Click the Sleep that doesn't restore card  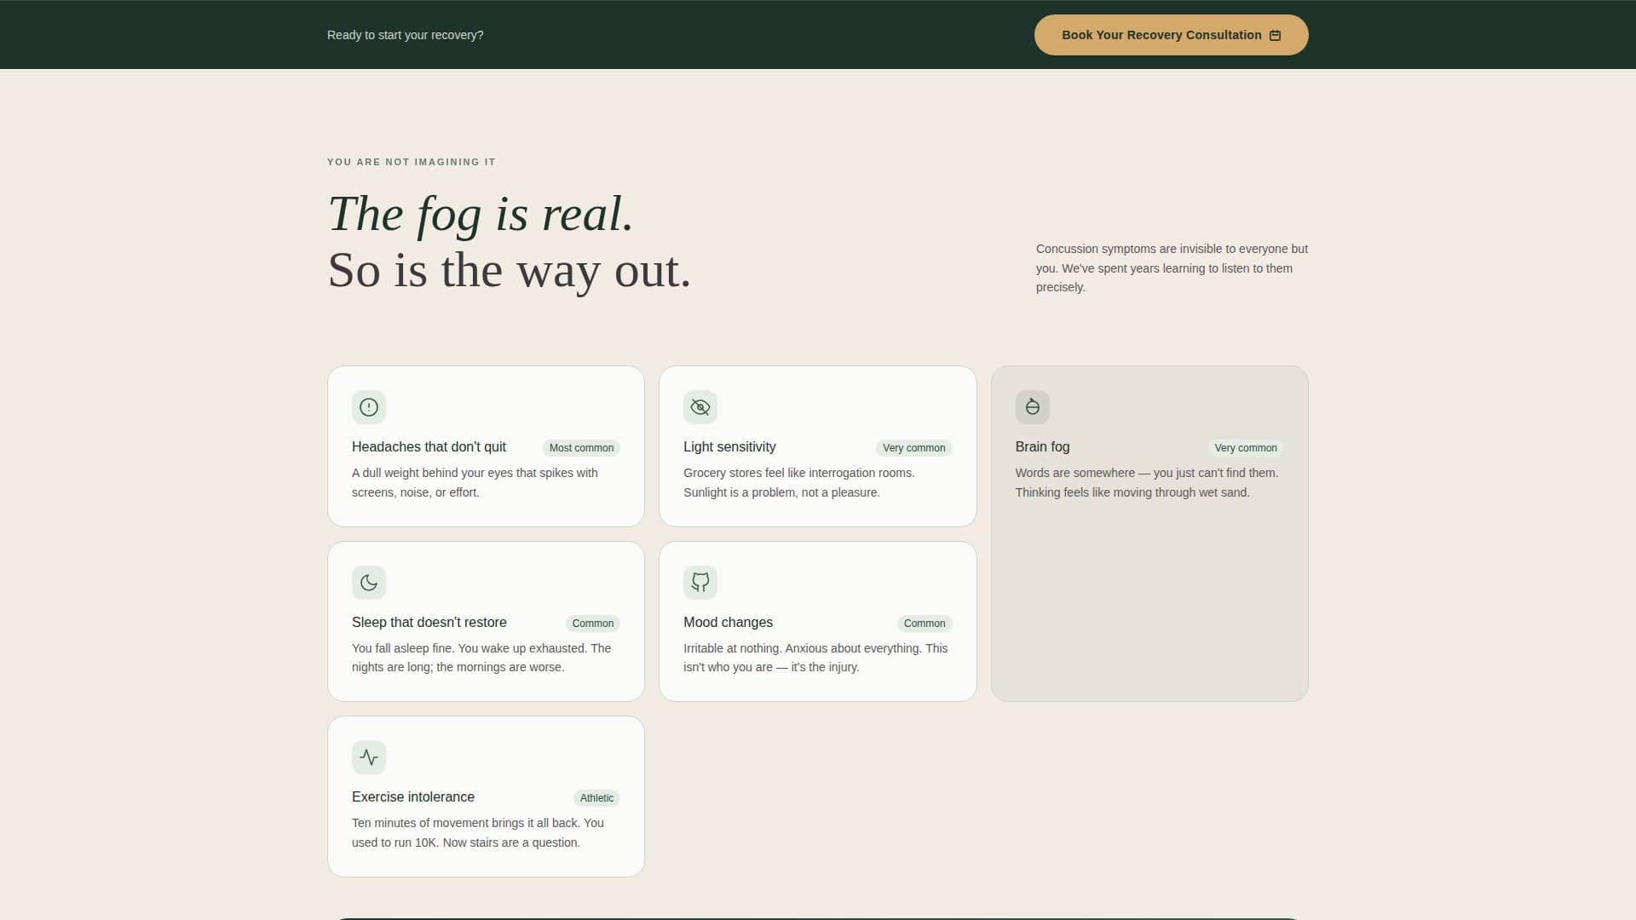(486, 621)
